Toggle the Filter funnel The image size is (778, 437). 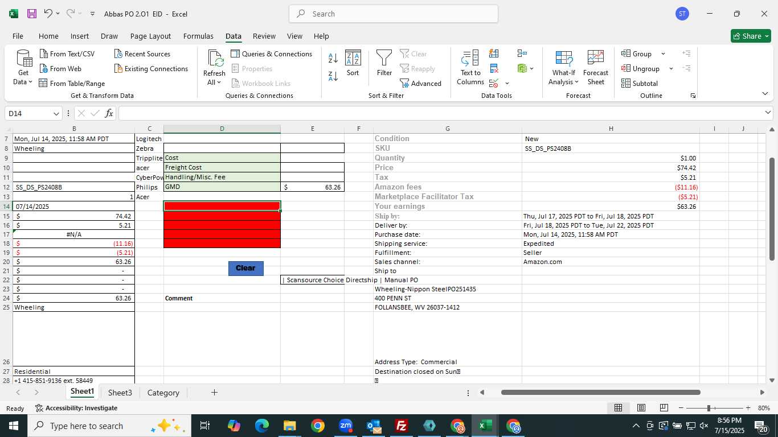(x=384, y=63)
